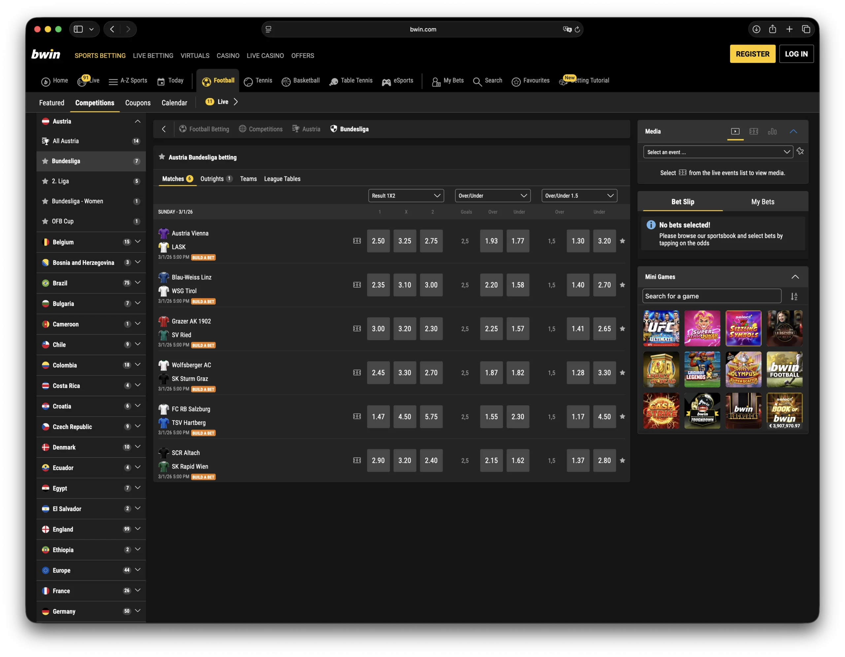Image resolution: width=845 pixels, height=657 pixels.
Task: Click the pin icon beside event selector
Action: click(800, 151)
